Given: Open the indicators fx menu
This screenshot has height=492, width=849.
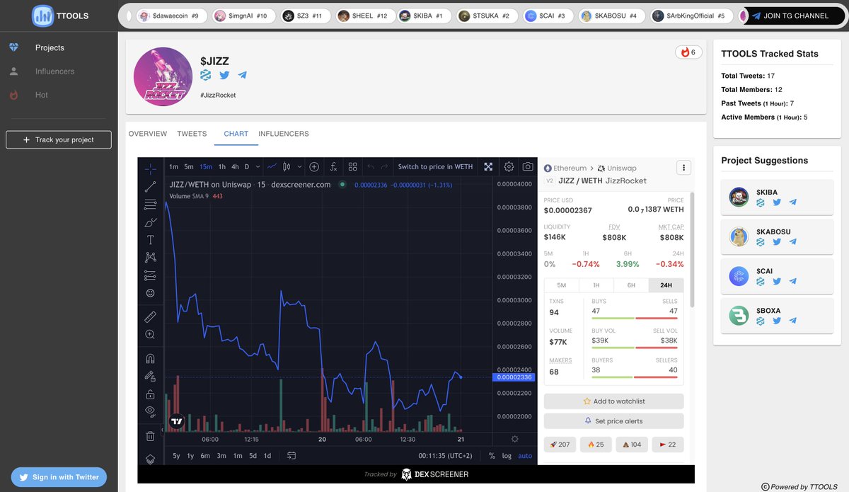Looking at the screenshot, I should [x=333, y=167].
